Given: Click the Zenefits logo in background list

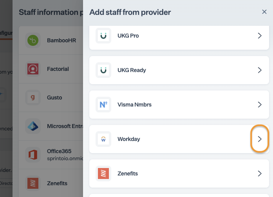Looking at the screenshot, I should tap(33, 183).
